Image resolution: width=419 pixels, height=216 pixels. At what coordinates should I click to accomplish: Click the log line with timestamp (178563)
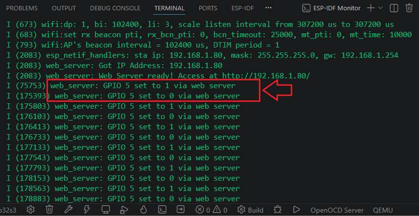(123, 189)
